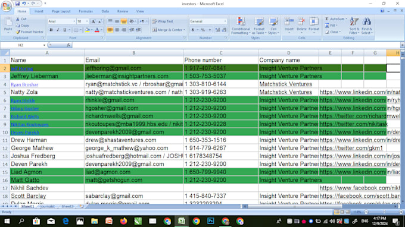Open the Data tab

click(x=105, y=11)
